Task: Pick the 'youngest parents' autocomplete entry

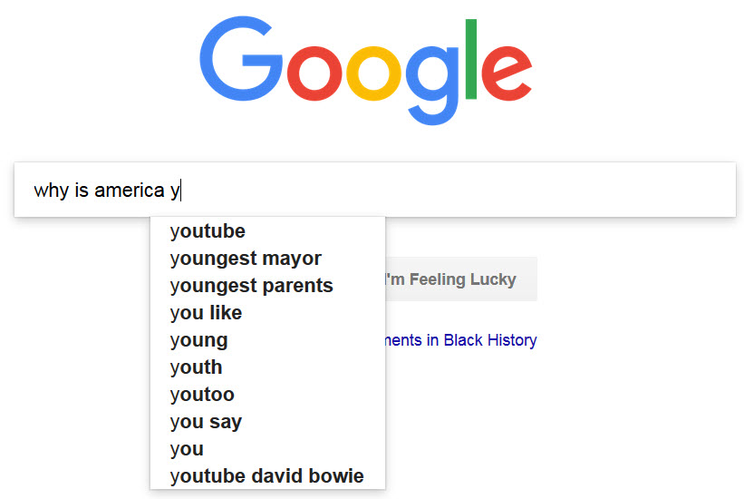Action: [x=267, y=285]
